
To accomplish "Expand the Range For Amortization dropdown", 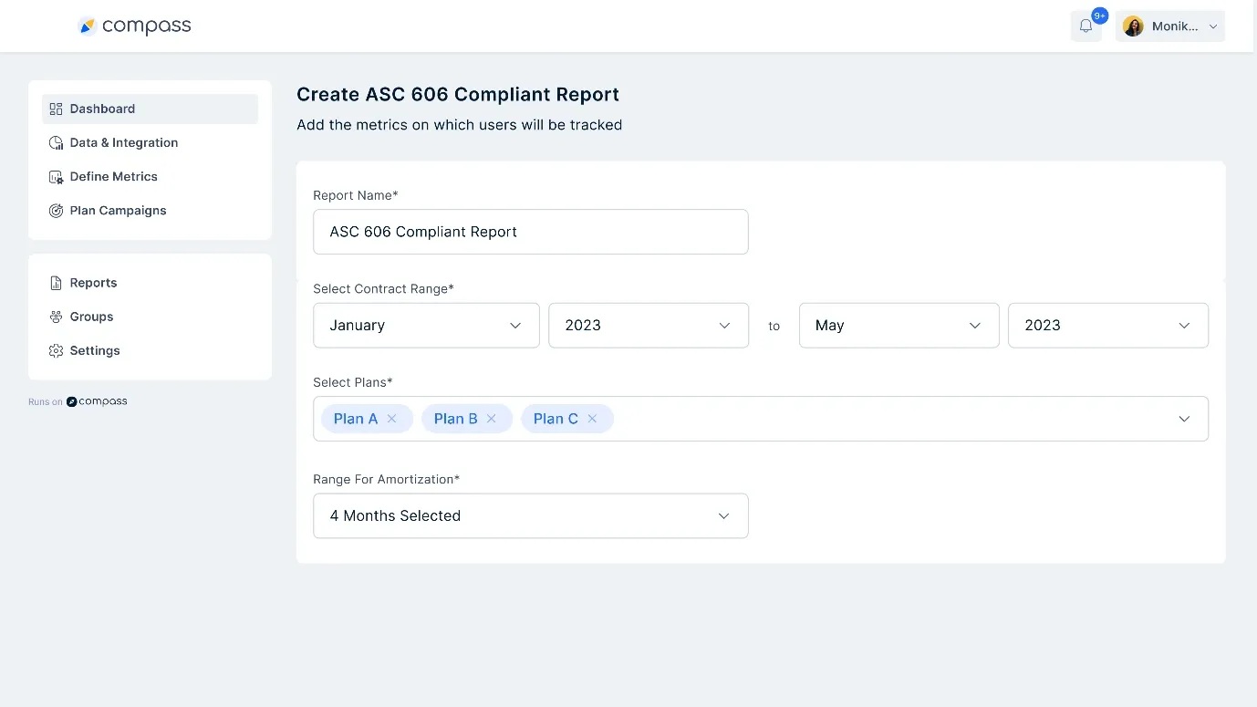I will coord(723,515).
